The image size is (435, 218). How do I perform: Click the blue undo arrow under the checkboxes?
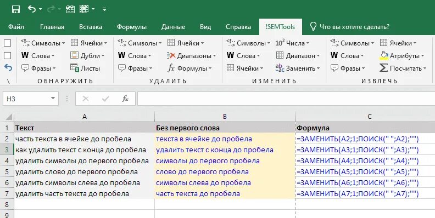point(8,68)
